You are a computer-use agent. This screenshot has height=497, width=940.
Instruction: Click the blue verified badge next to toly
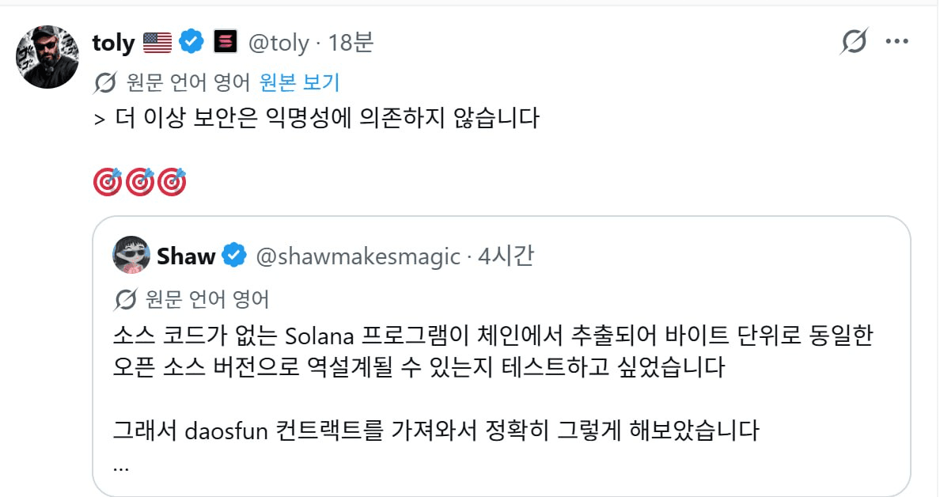click(191, 41)
